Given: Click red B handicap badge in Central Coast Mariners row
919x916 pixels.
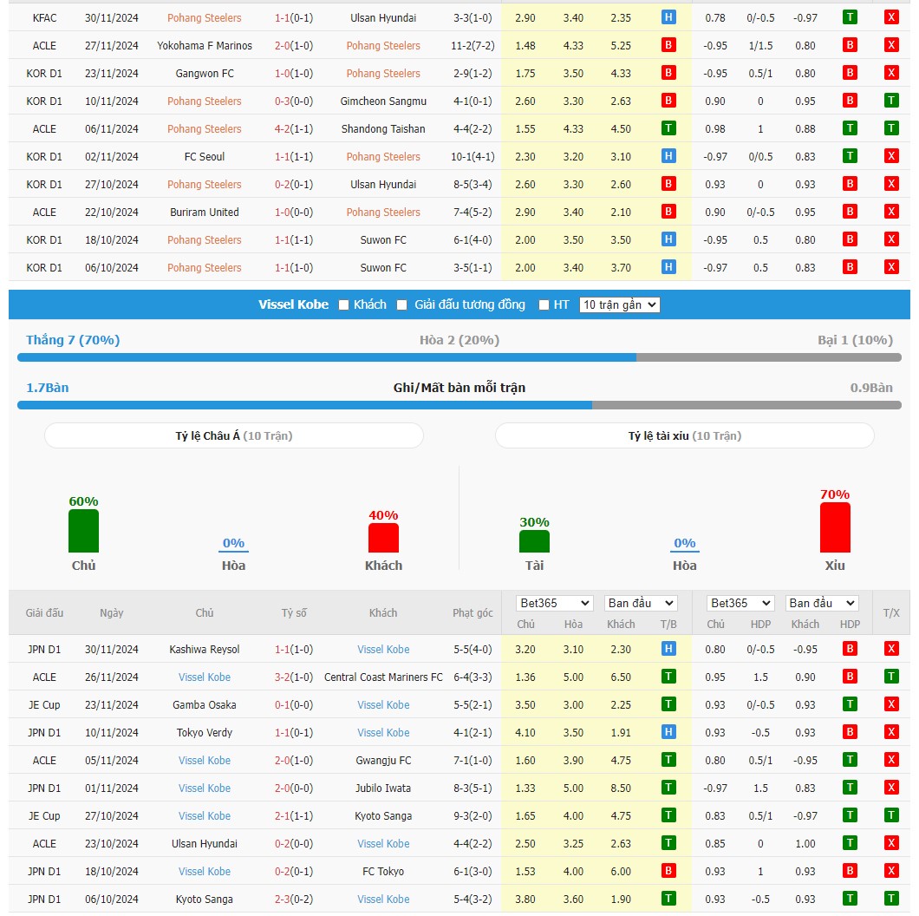Looking at the screenshot, I should (850, 677).
